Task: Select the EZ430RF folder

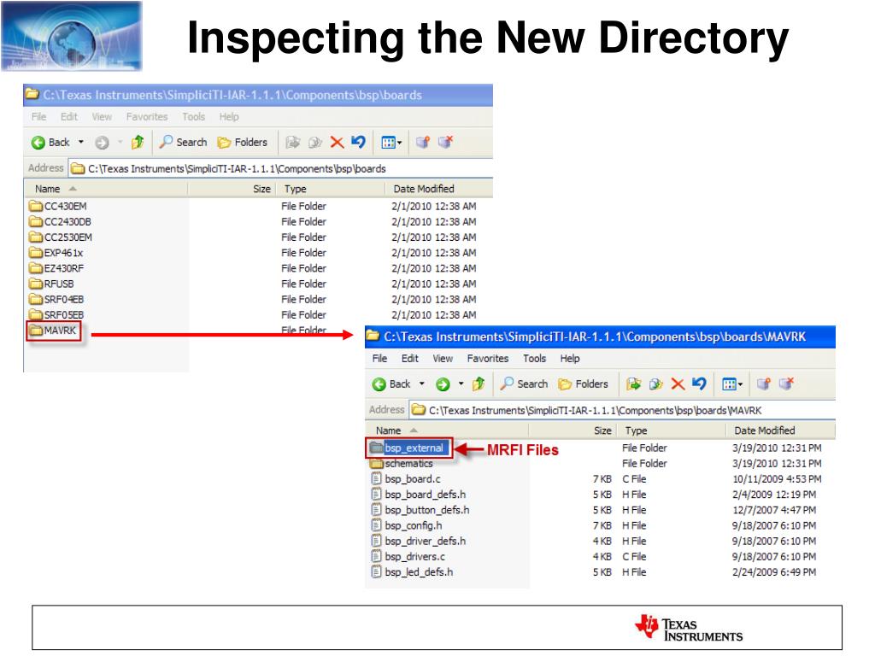Action: 56,268
